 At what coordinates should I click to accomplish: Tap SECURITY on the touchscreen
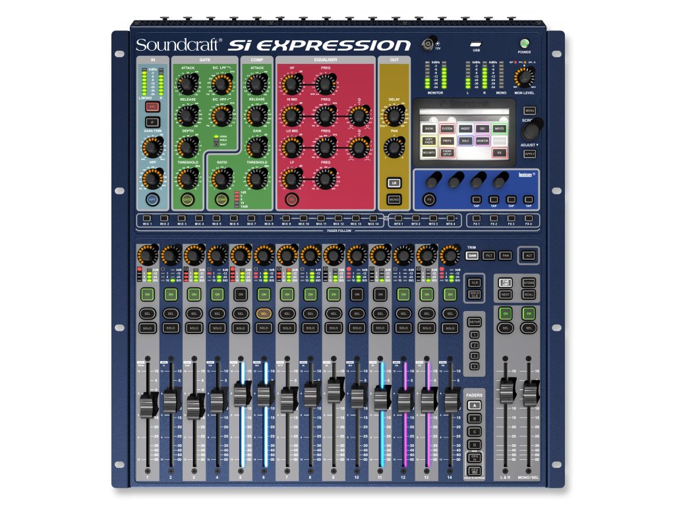click(x=428, y=153)
